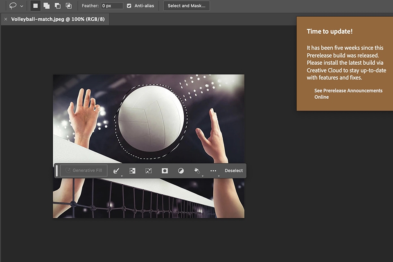Click the Create mask icon
Screen dimensions: 393x262
click(164, 170)
